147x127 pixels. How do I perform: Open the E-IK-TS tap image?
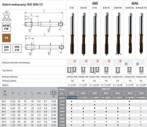point(107,34)
